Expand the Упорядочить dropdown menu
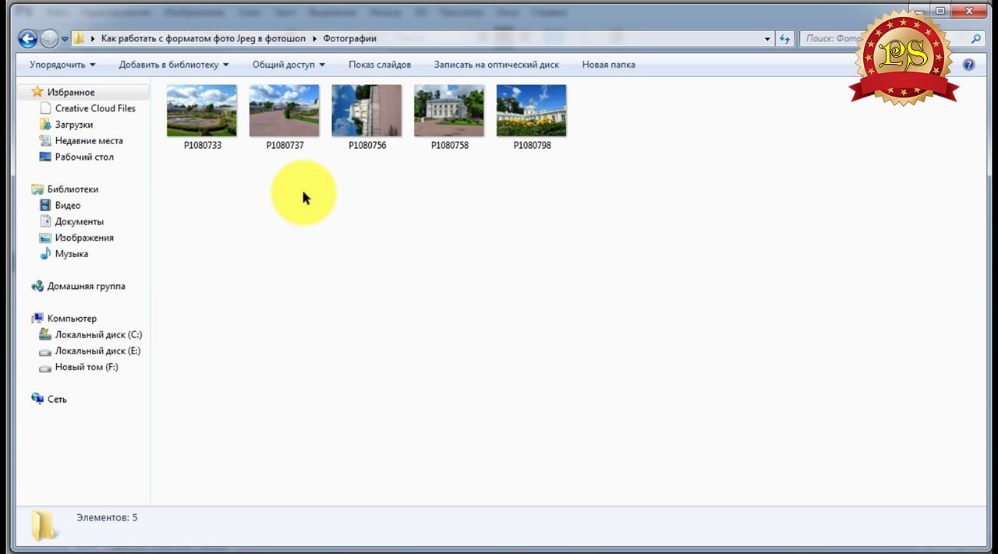 (x=62, y=65)
